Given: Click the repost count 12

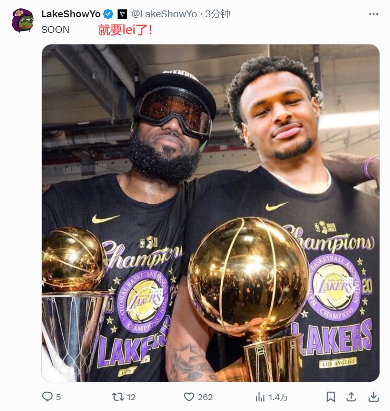Looking at the screenshot, I should click(x=131, y=397).
